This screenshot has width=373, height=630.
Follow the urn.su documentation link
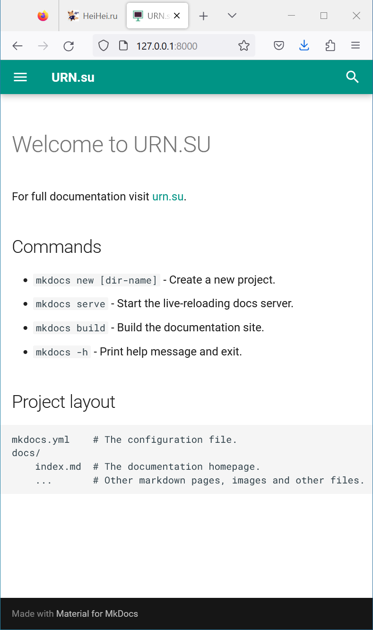click(168, 197)
